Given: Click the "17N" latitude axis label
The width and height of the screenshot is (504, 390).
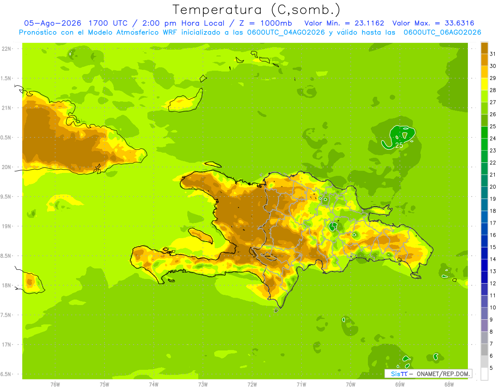Looking at the screenshot, I should (7, 345).
